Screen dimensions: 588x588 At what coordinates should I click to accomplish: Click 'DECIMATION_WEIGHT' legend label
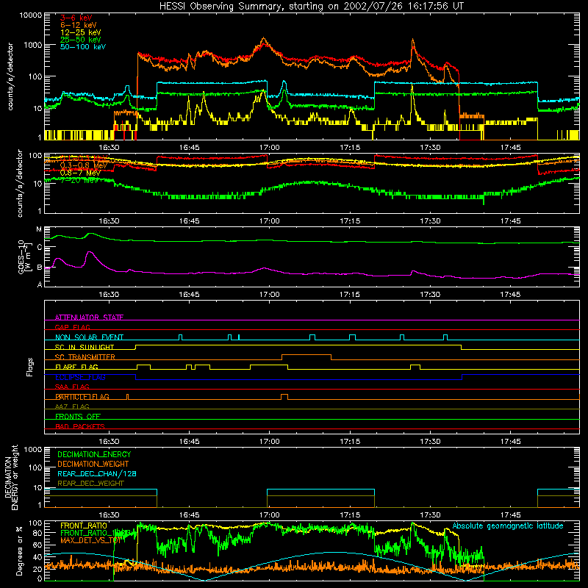93,464
